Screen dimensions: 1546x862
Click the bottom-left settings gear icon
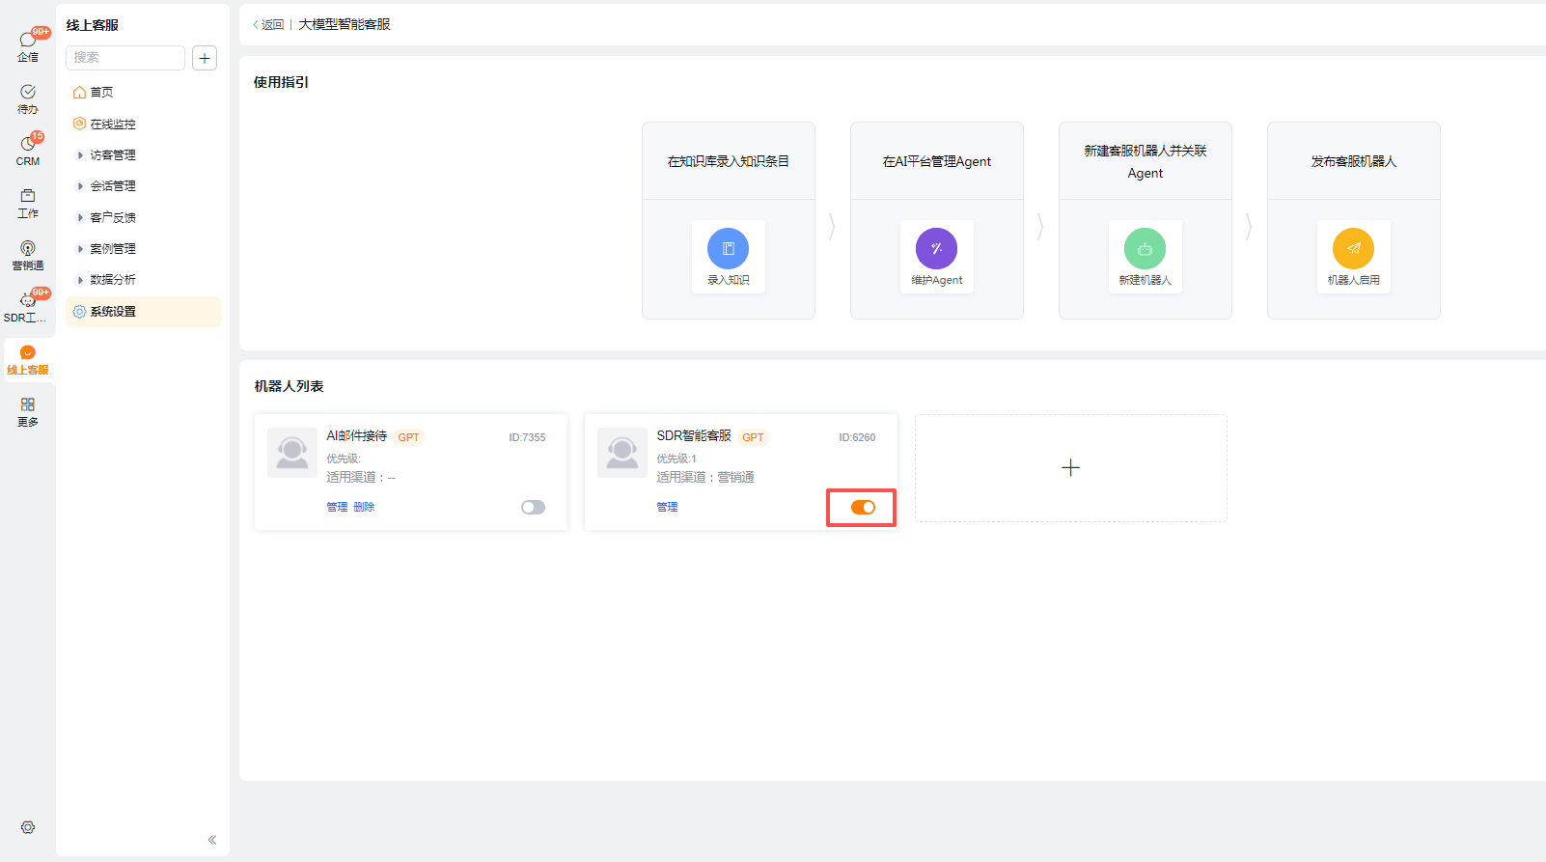[28, 827]
